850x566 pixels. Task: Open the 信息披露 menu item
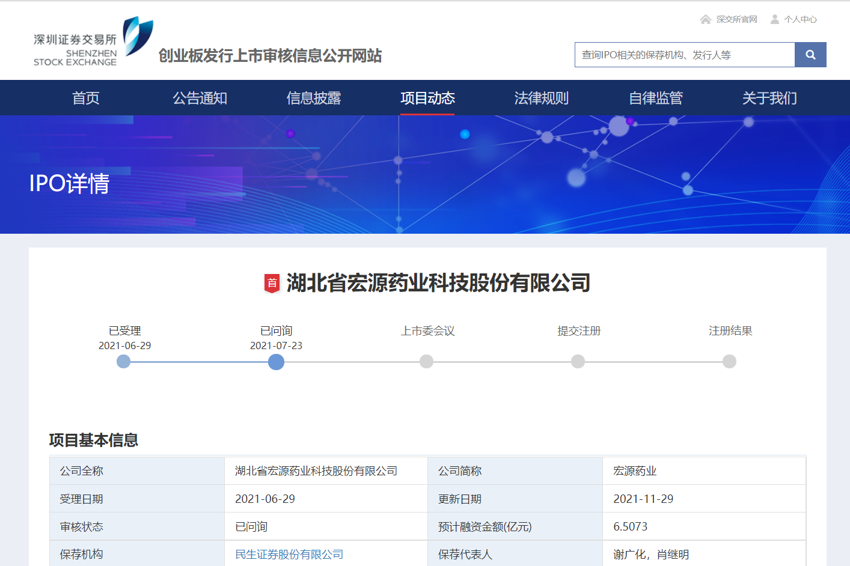pyautogui.click(x=314, y=98)
